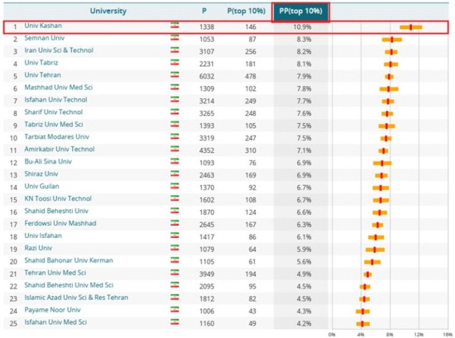Sort by the University column header
Screen dimensions: 455x338
[109, 11]
